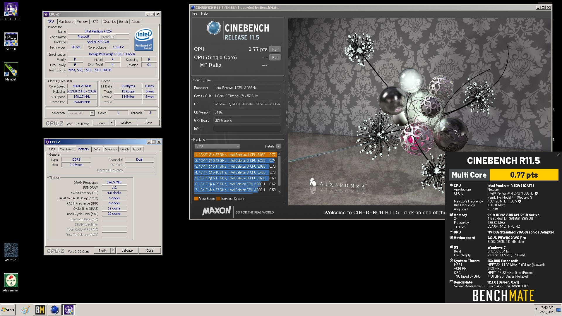The height and width of the screenshot is (316, 562).
Task: Open the SetFSB desktop icon
Action: click(11, 41)
